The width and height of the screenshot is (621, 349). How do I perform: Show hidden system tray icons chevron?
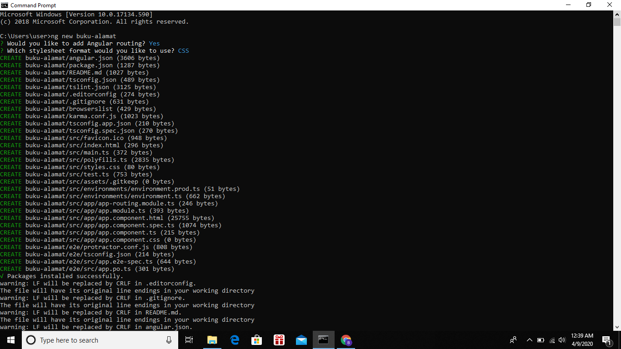click(529, 340)
